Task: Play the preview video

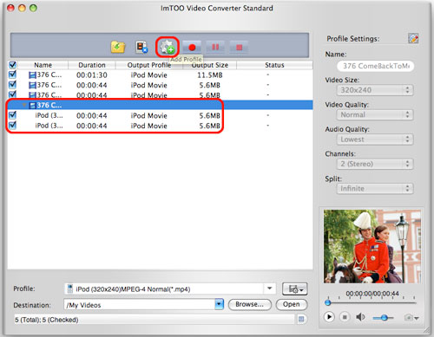Action: coord(329,317)
